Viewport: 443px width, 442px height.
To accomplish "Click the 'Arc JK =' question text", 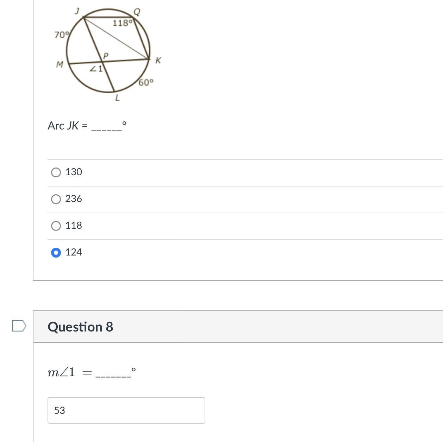I will [x=68, y=126].
